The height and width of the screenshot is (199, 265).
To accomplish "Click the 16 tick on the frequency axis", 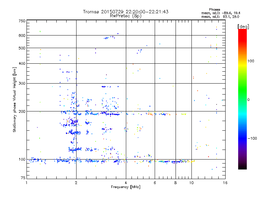I will [x=225, y=183].
